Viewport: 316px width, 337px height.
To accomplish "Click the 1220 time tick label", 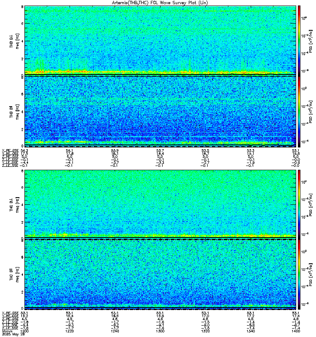I will coord(70,331).
